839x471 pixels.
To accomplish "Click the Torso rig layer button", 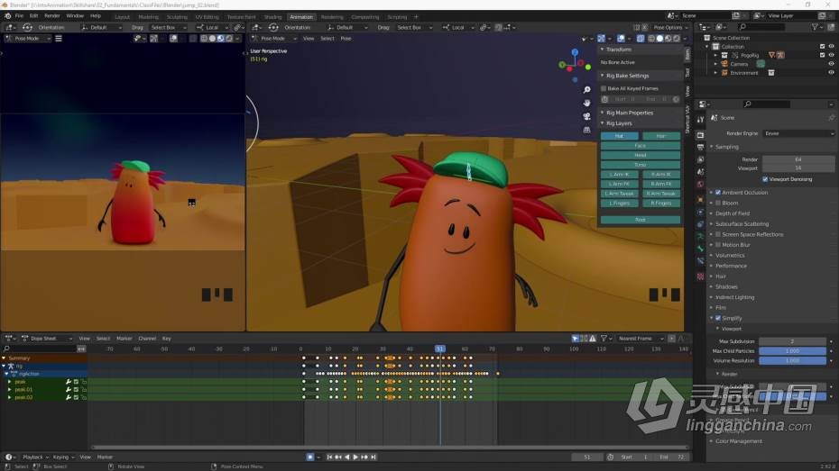I will (641, 165).
